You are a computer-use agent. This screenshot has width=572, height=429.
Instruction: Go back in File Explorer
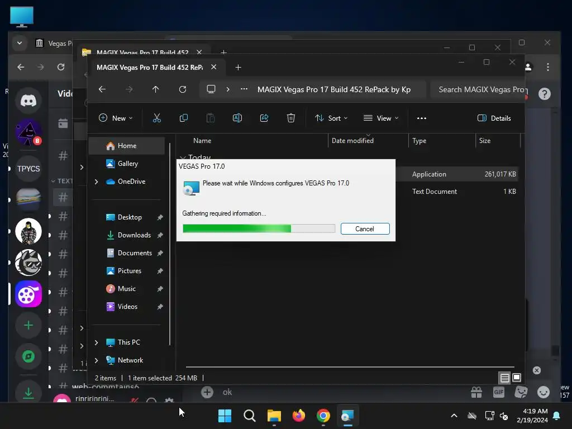point(102,89)
